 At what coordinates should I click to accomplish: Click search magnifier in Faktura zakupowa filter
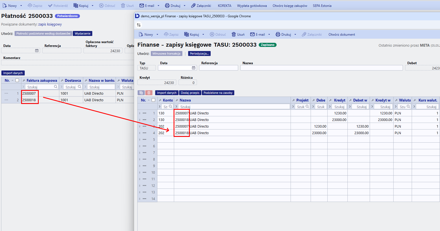point(56,87)
